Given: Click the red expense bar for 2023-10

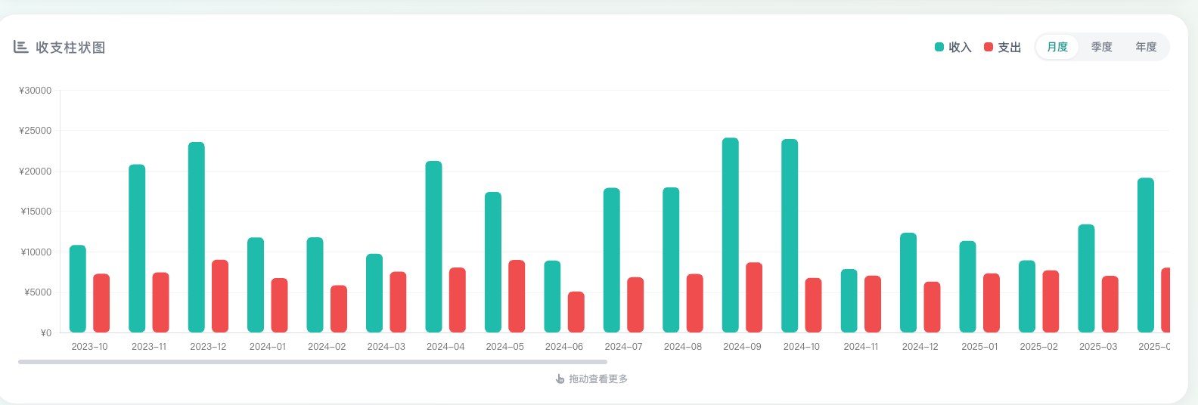Looking at the screenshot, I should [x=101, y=303].
